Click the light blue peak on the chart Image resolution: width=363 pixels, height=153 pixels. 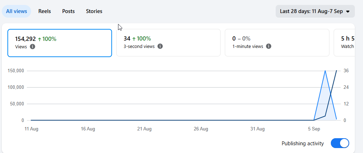325,71
